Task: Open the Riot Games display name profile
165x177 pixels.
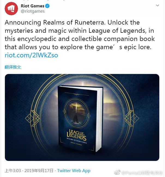Action: pos(32,6)
